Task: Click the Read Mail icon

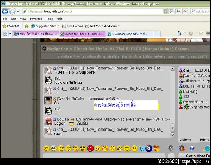Action: [201, 33]
